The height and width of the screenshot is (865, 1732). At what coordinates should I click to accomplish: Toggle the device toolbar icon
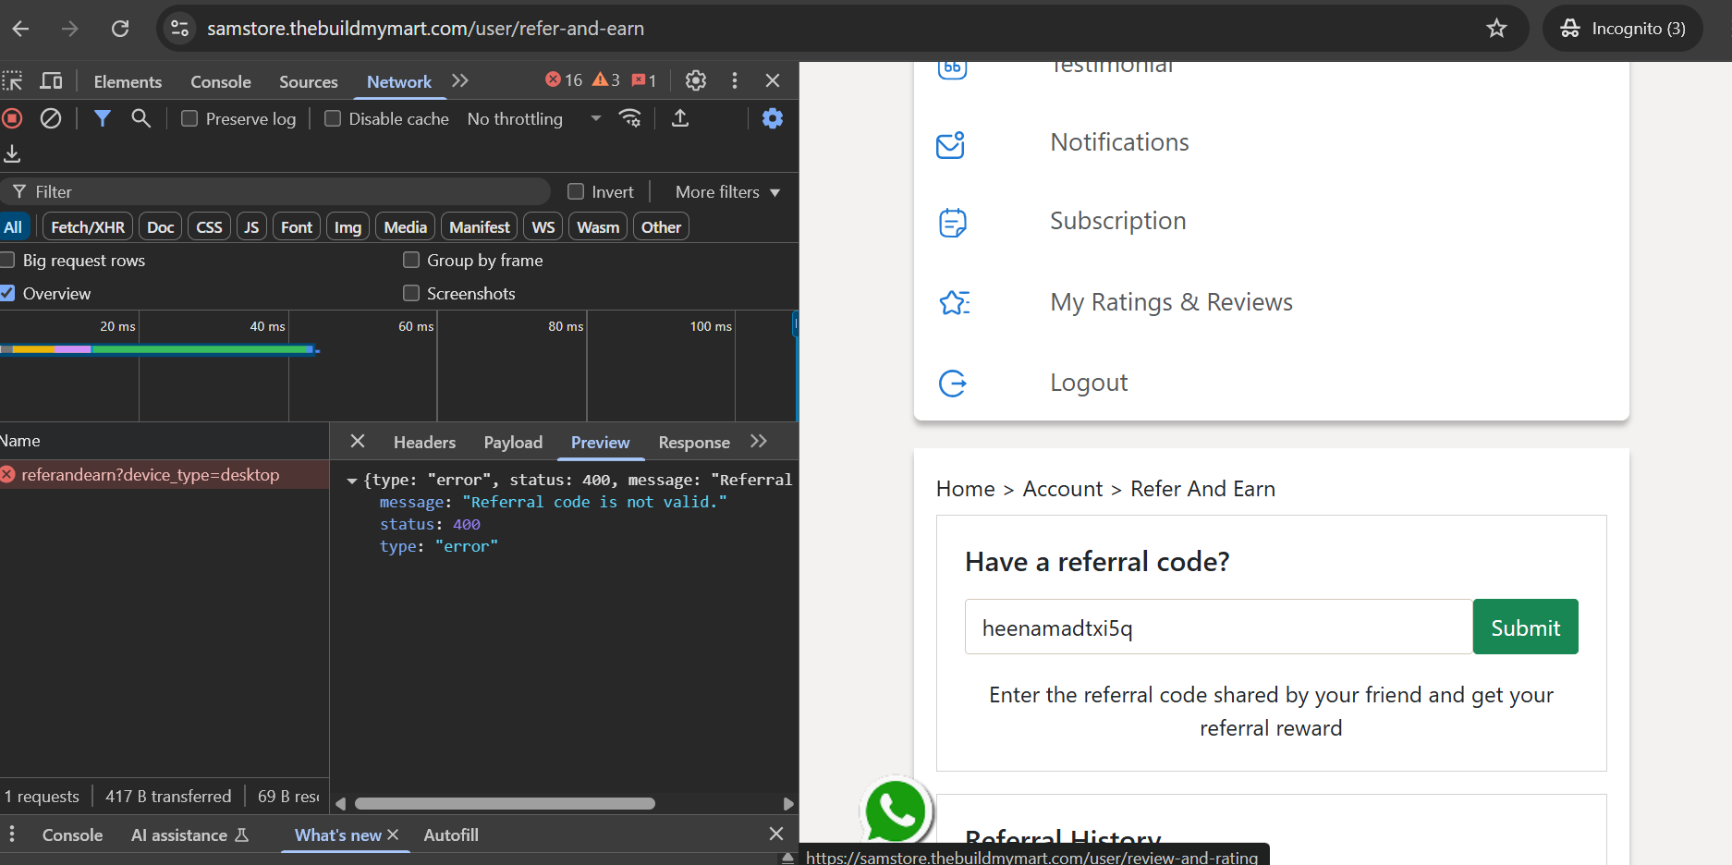click(x=51, y=81)
